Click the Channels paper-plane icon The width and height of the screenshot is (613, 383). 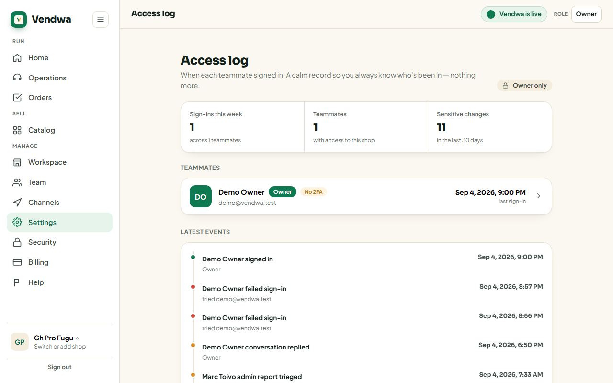(17, 203)
